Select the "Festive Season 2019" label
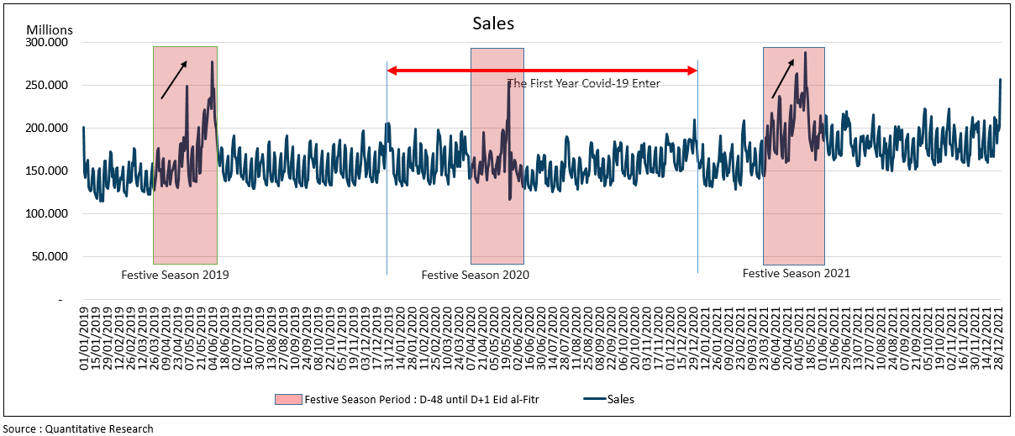 pyautogui.click(x=175, y=275)
